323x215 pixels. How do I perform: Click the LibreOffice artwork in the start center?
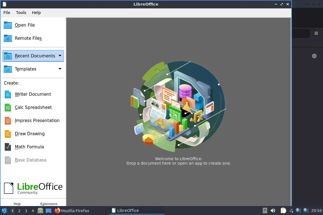coord(178,106)
